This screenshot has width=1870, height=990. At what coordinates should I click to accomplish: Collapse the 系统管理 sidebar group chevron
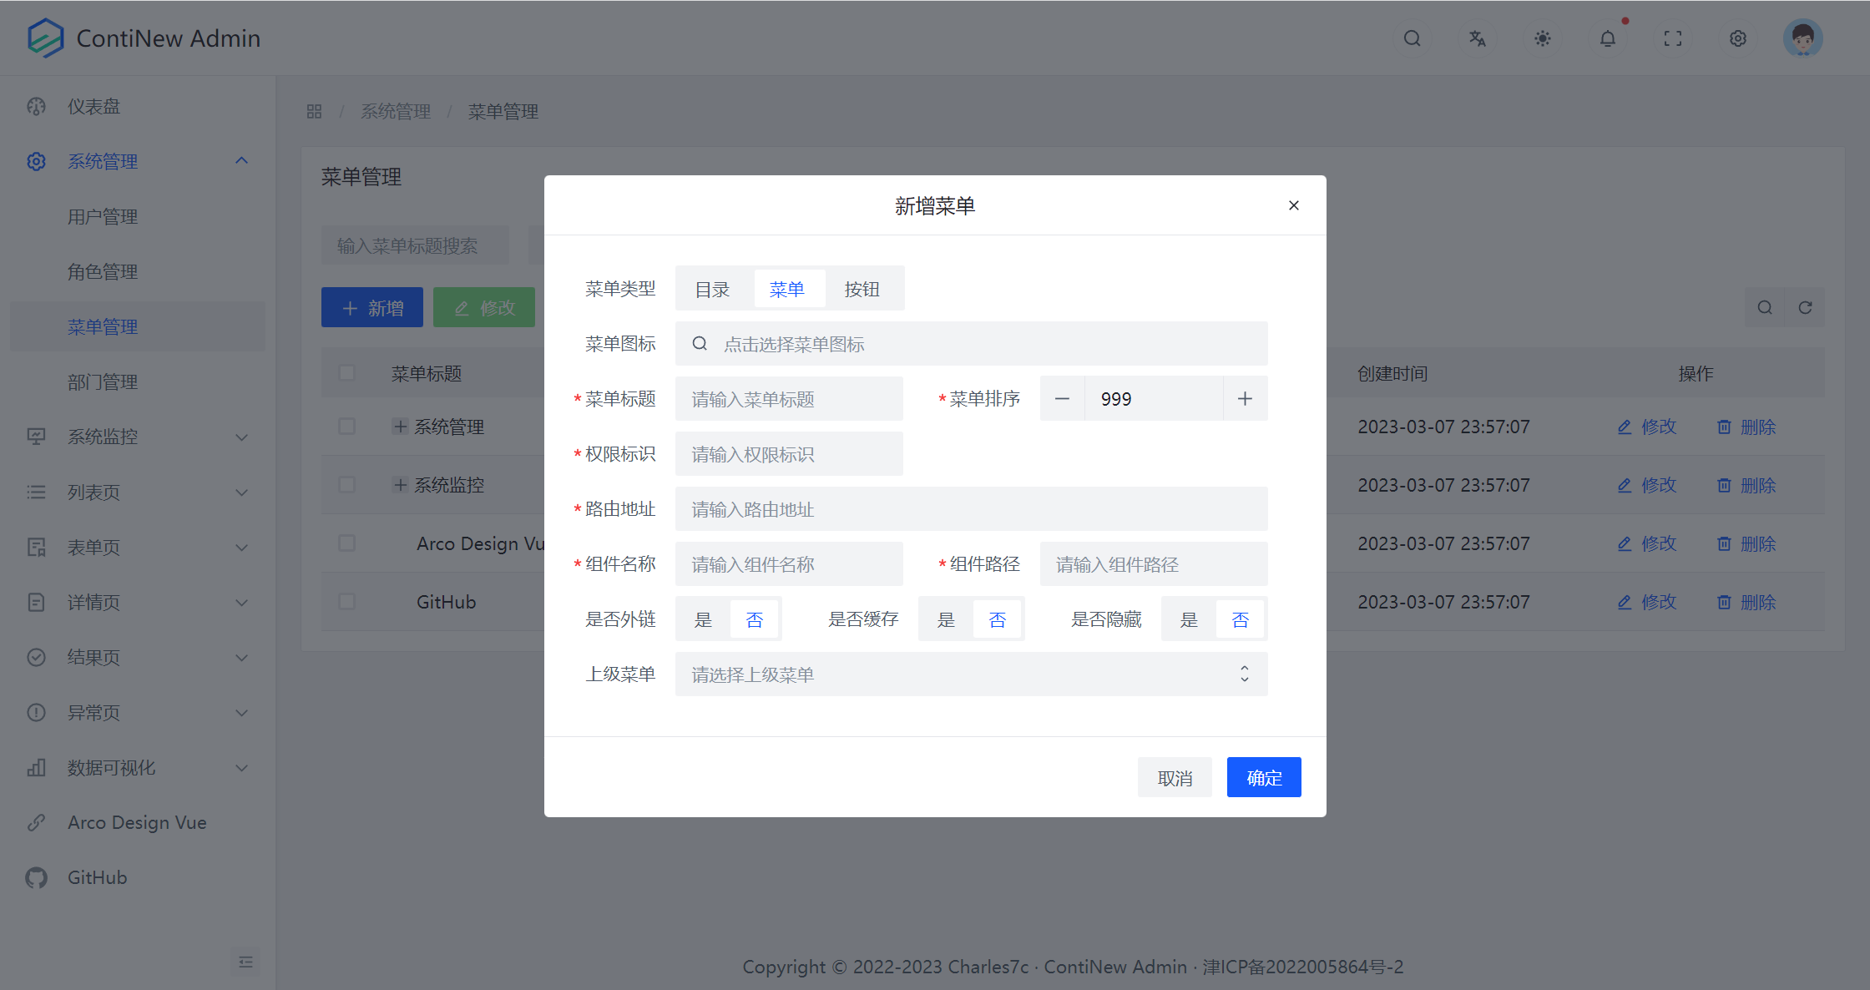click(242, 160)
